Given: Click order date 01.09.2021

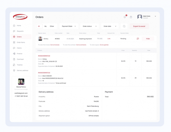Looking at the screenshot, I should click(70, 39).
